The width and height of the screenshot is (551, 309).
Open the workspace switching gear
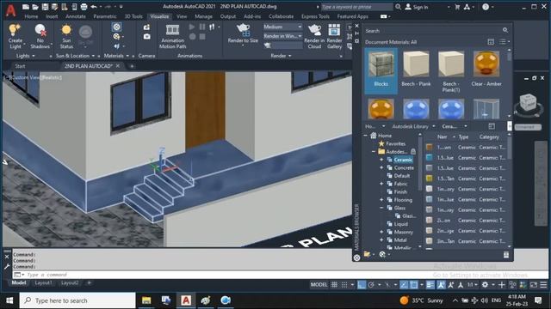(x=485, y=285)
